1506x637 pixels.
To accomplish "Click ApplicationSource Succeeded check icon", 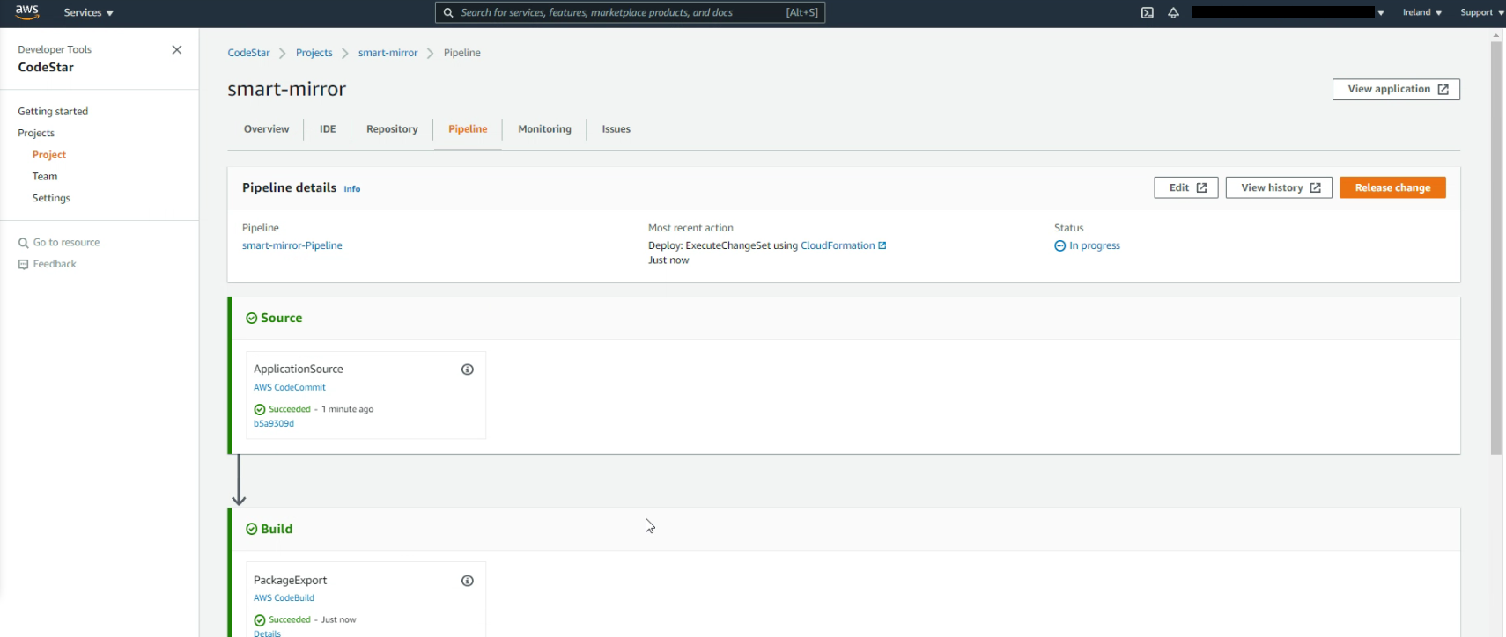I will (x=259, y=409).
